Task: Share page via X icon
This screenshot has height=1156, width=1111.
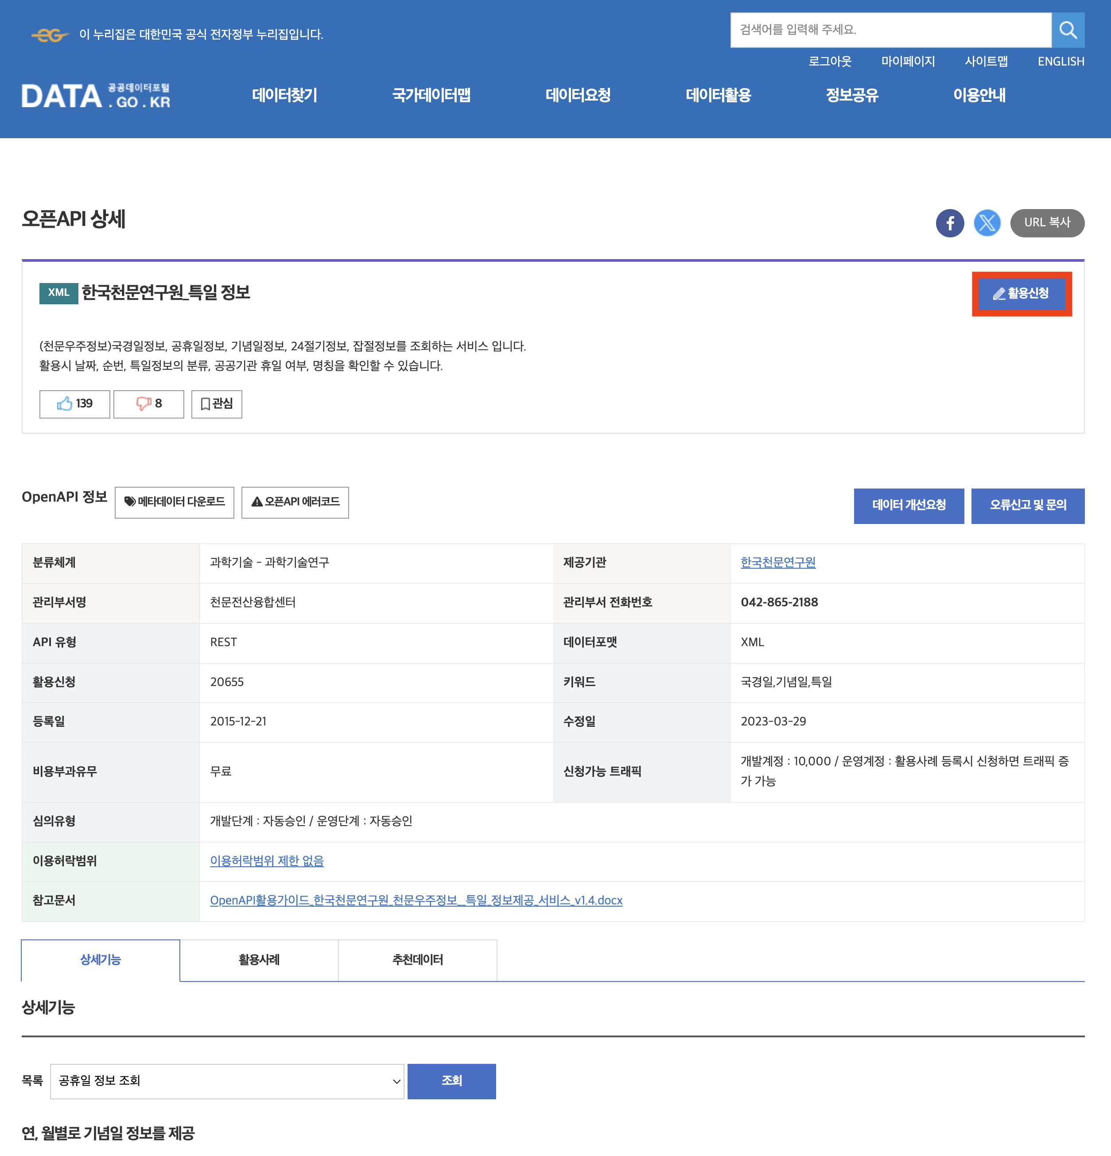Action: 987,223
